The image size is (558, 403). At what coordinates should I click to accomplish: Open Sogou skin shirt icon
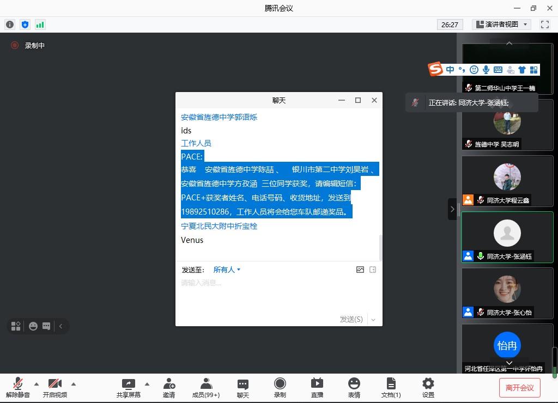[x=521, y=70]
